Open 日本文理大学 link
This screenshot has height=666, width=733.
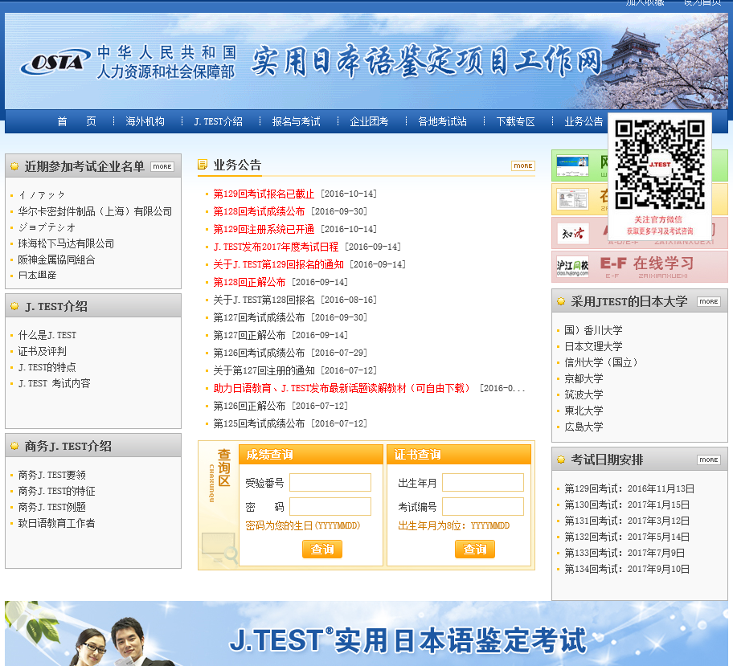(x=593, y=347)
